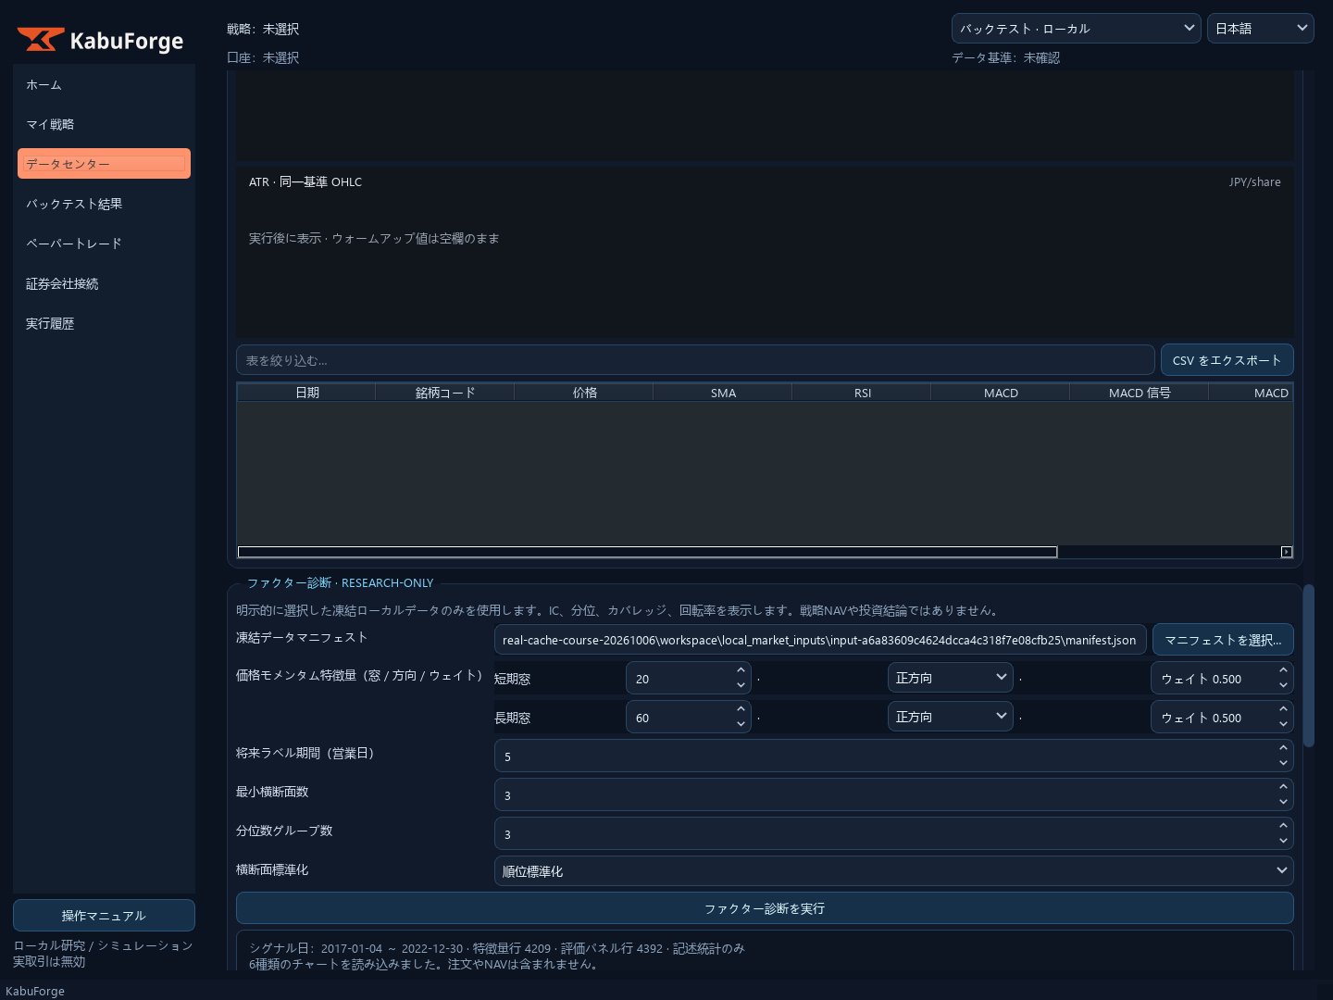Click the 日期 column header
The image size is (1333, 1000).
(x=306, y=393)
